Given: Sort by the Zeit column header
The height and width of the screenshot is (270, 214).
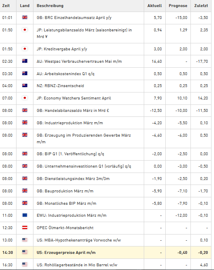Looking at the screenshot, I should tap(6, 6).
